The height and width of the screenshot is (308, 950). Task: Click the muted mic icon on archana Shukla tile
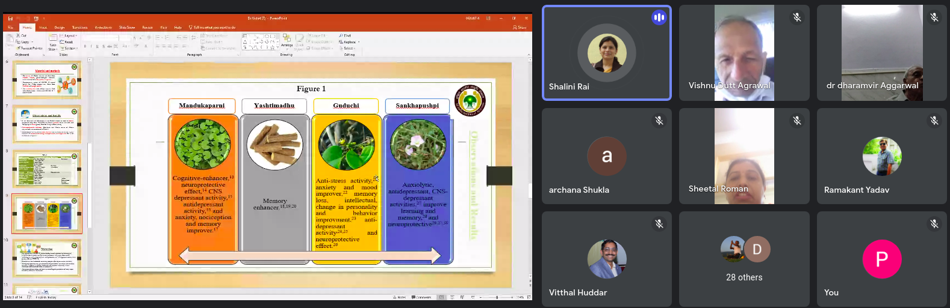pos(659,121)
